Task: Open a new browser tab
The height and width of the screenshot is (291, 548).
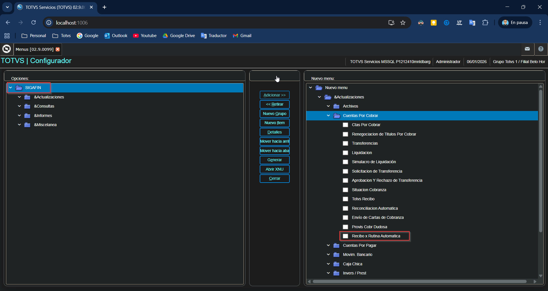Action: click(x=104, y=7)
